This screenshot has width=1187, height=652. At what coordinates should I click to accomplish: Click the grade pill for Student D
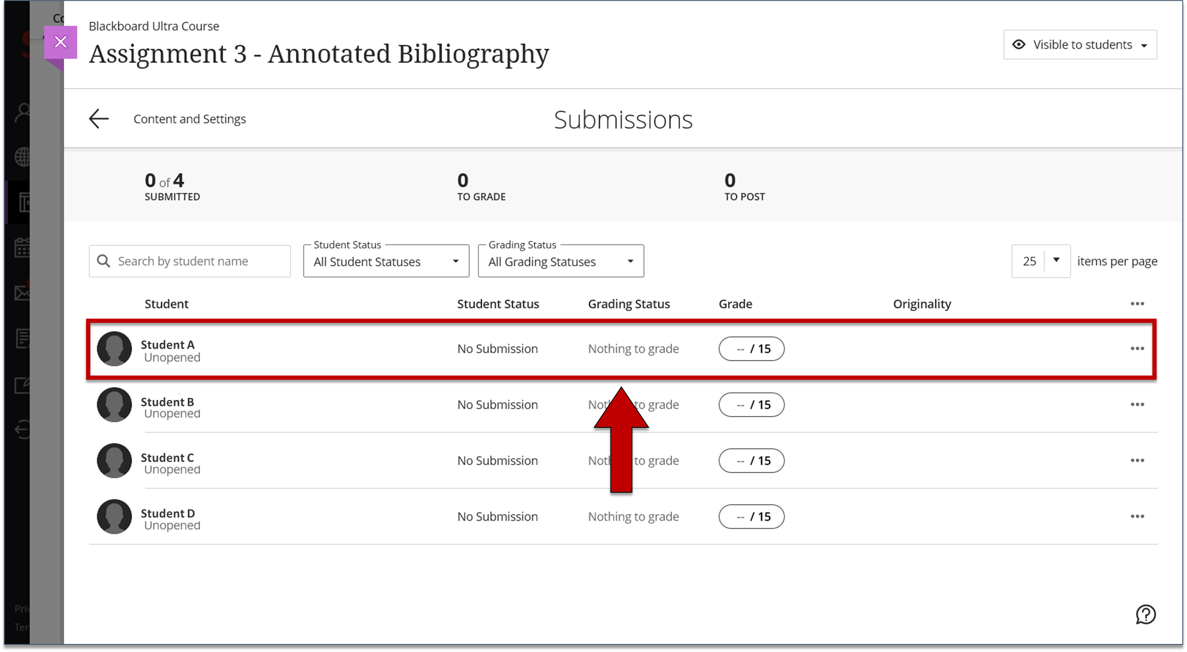(751, 517)
